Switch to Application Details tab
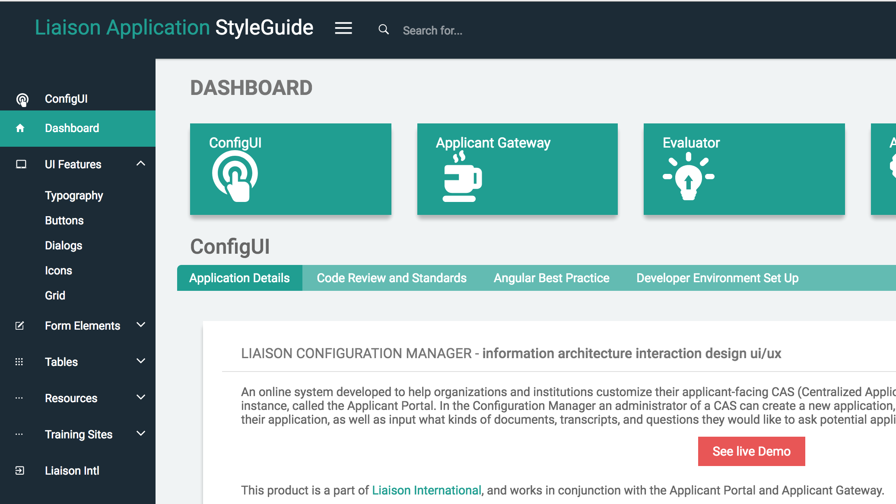Screen dimensions: 896x504 [x=240, y=278]
